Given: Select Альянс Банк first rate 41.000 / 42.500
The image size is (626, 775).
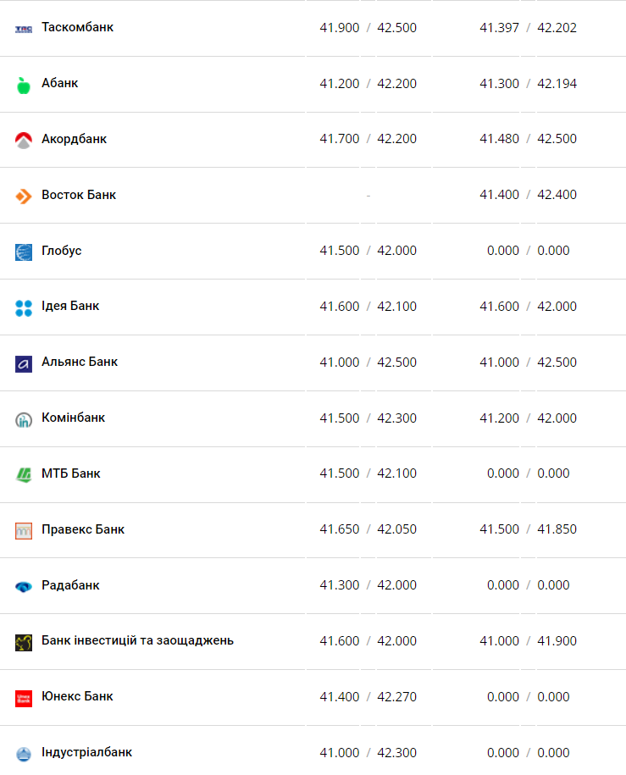Looking at the screenshot, I should pos(368,363).
